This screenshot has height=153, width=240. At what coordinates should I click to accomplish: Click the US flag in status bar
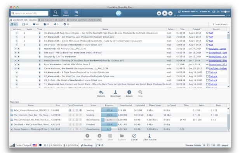pyautogui.click(x=35, y=145)
